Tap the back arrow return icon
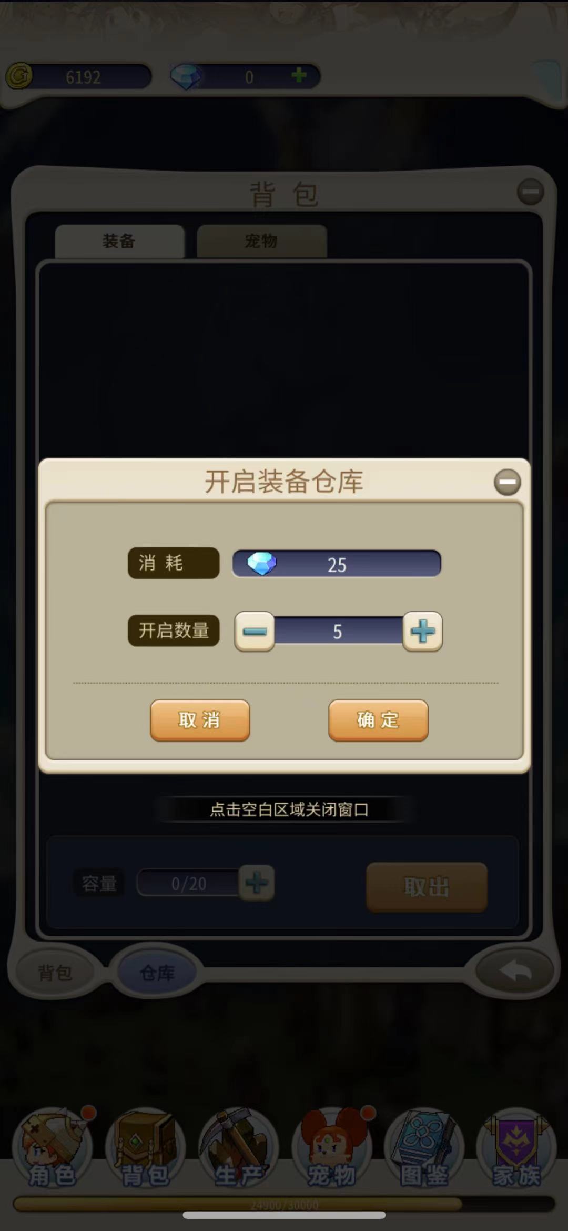The width and height of the screenshot is (568, 1231). click(x=515, y=971)
